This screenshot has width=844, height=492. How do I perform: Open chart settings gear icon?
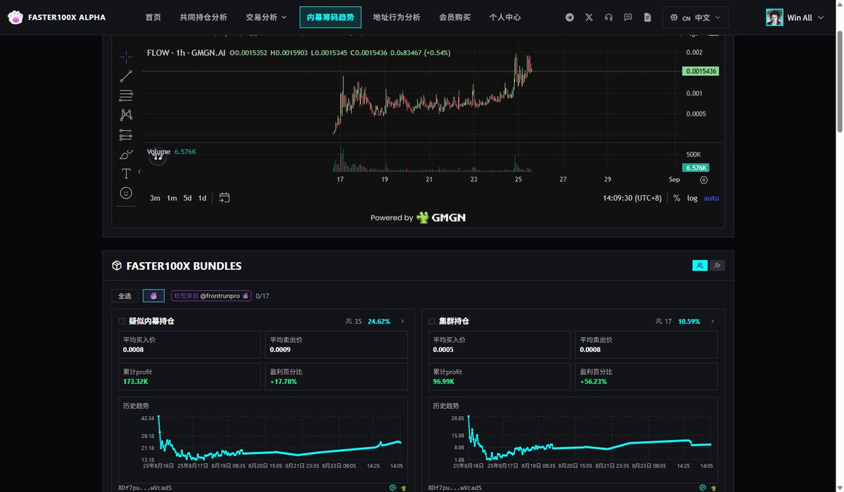[703, 180]
